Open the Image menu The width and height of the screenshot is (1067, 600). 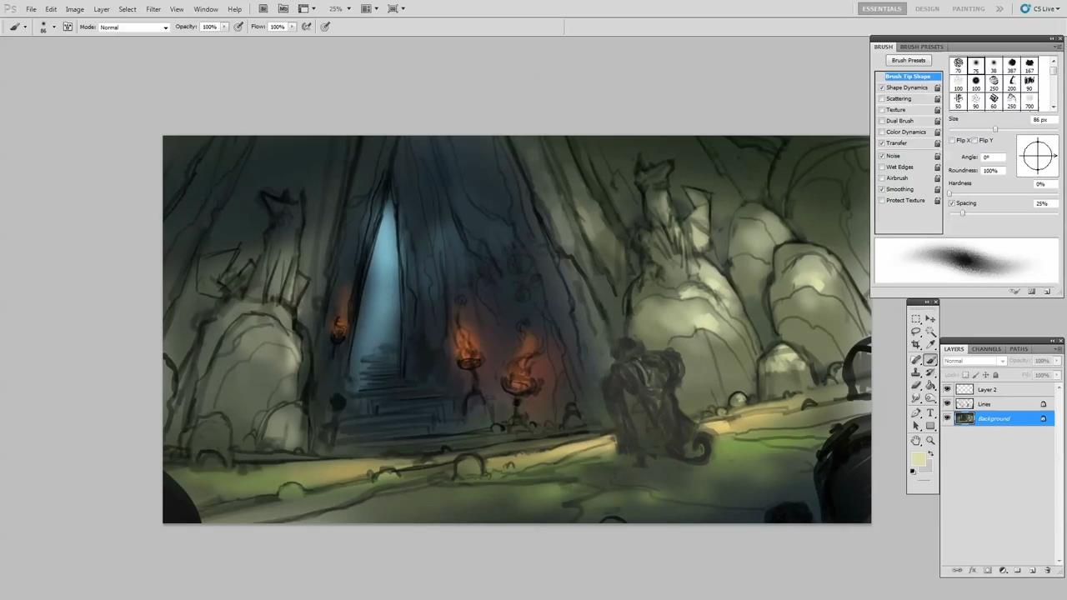click(74, 9)
